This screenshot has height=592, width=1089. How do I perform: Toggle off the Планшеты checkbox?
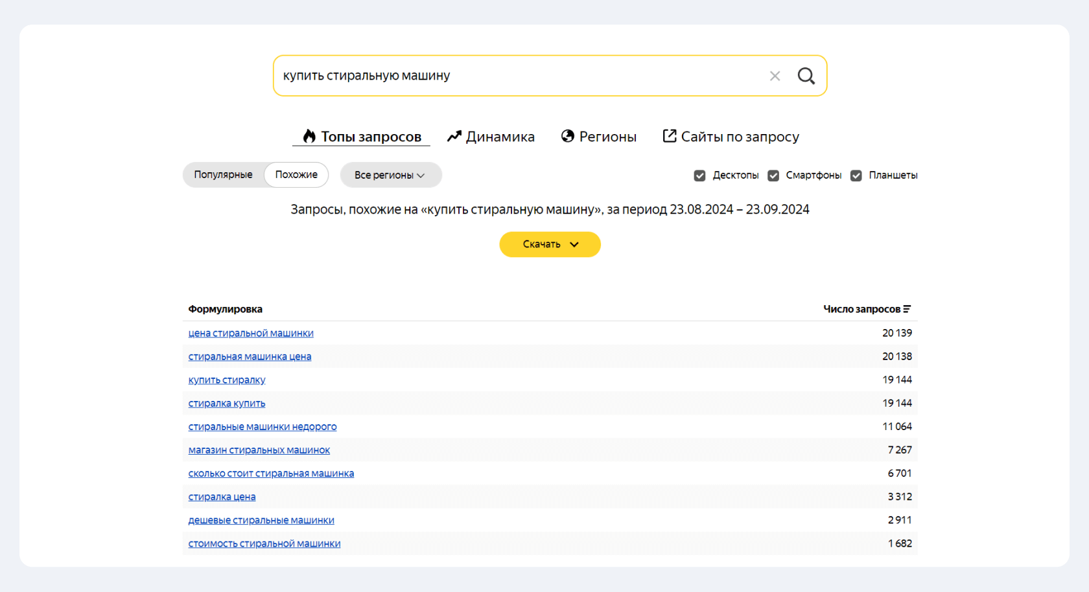tap(856, 175)
